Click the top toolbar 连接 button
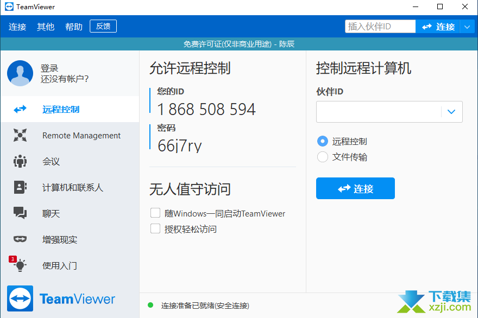This screenshot has width=478, height=318. point(438,27)
